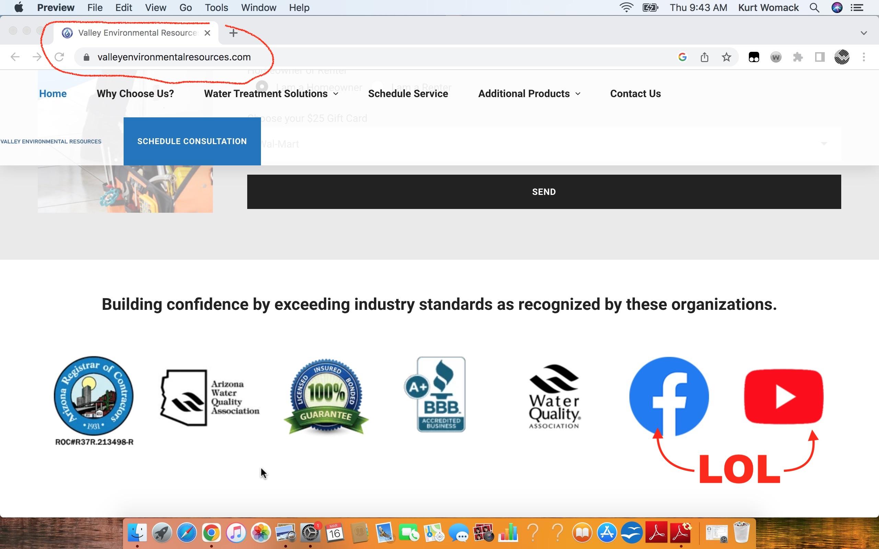Click the Facebook logo icon
This screenshot has height=549, width=879.
coord(669,397)
